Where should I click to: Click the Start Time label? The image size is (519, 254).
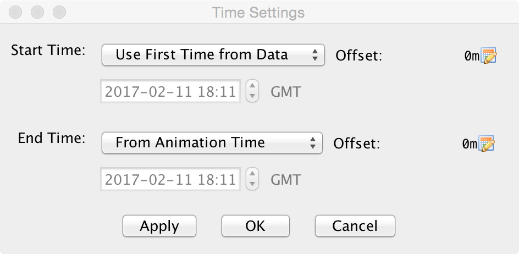48,51
